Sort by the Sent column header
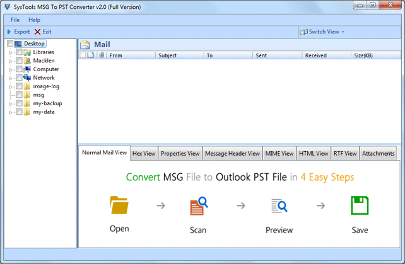 (278, 55)
